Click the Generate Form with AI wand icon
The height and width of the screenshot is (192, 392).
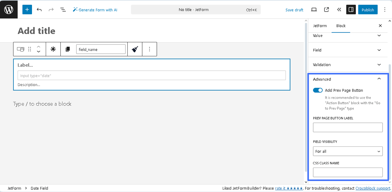pyautogui.click(x=75, y=9)
